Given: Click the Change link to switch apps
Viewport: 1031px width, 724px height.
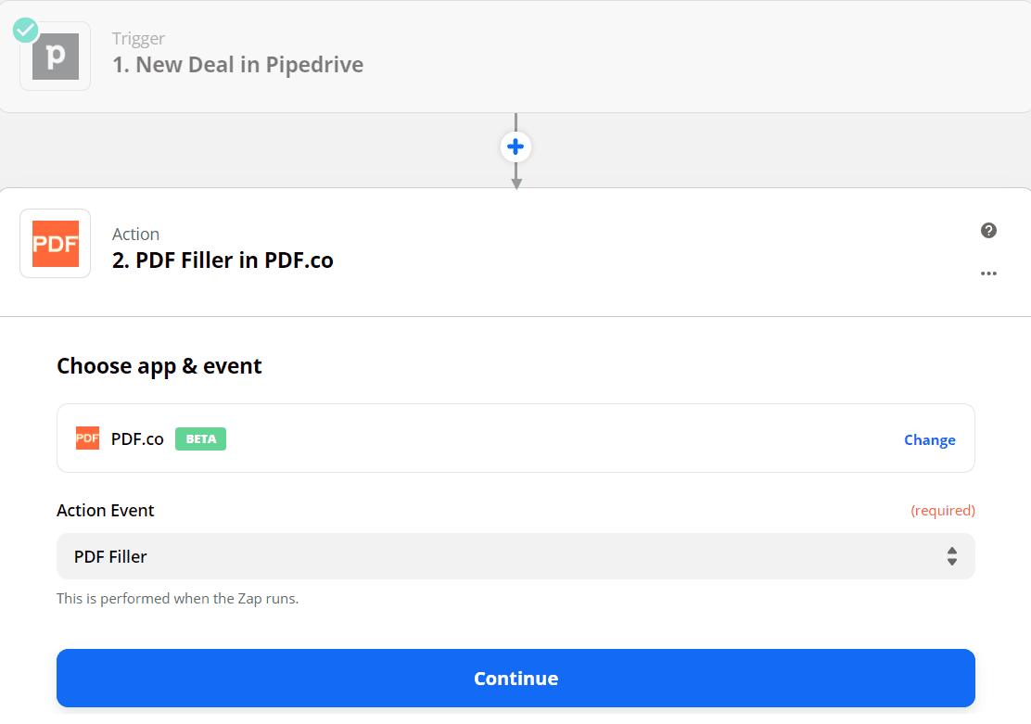Looking at the screenshot, I should (x=929, y=439).
